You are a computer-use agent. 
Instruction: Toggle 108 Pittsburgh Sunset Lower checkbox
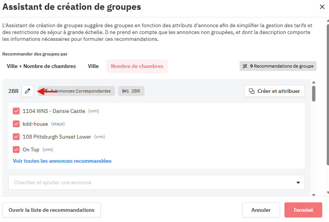click(x=16, y=137)
